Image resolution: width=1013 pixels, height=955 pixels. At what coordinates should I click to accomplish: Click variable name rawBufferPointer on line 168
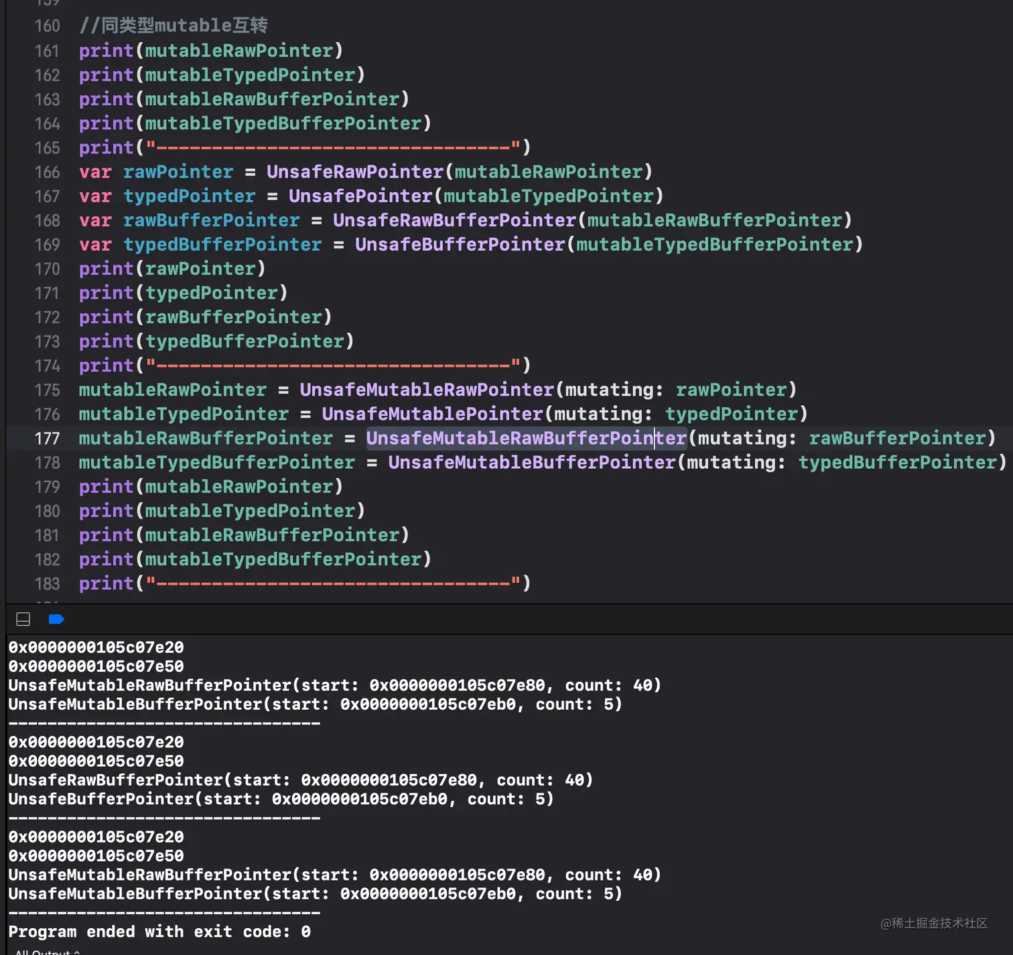coord(212,220)
